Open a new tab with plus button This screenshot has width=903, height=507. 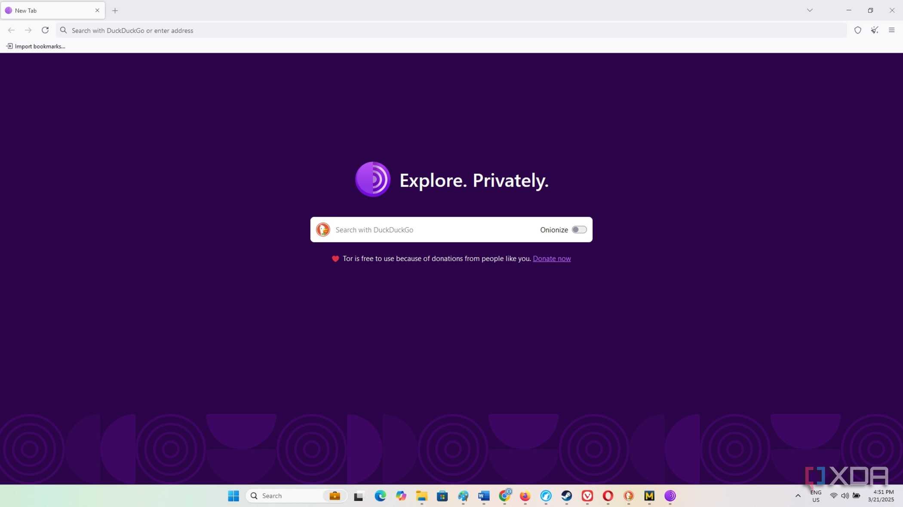tap(115, 10)
